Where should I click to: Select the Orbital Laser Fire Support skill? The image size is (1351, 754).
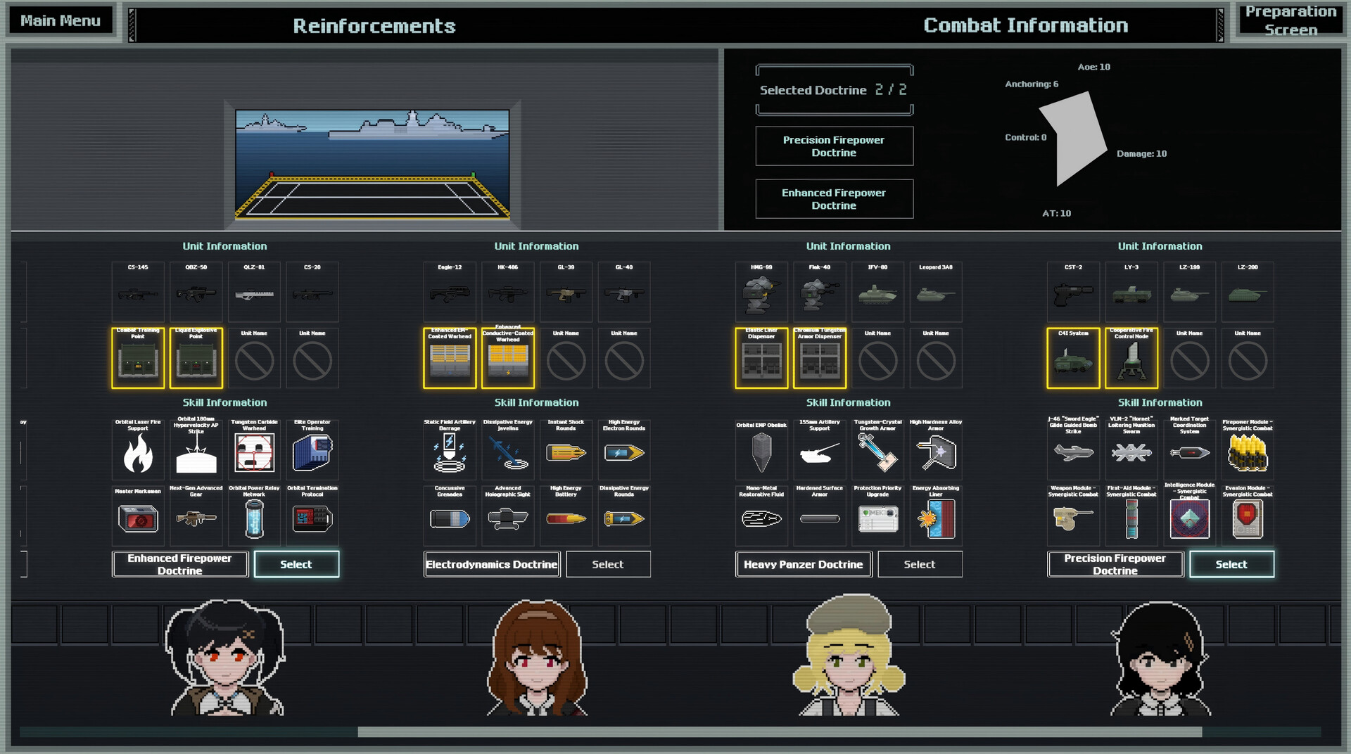point(138,450)
